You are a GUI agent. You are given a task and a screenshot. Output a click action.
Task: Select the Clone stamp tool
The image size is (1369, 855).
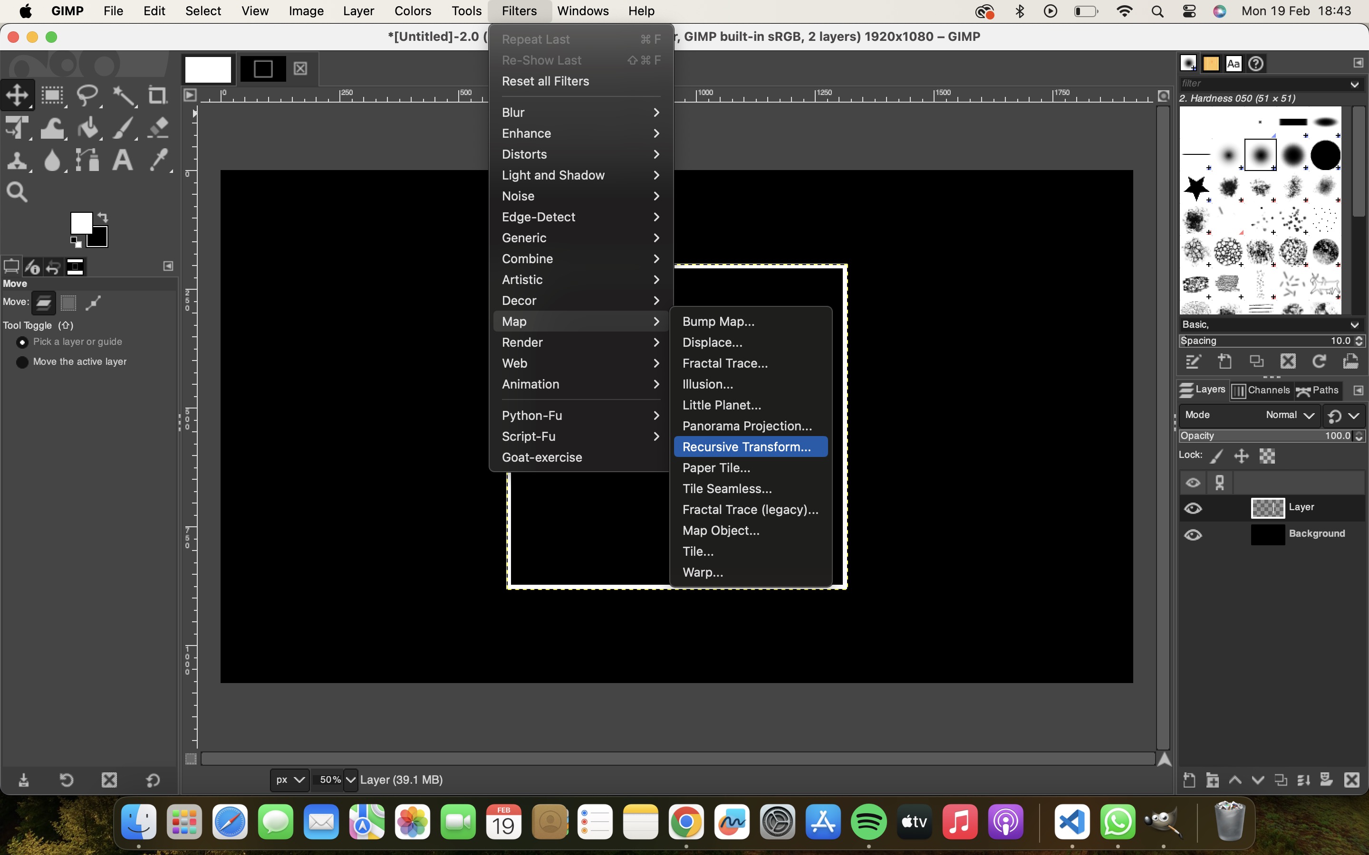coord(18,161)
